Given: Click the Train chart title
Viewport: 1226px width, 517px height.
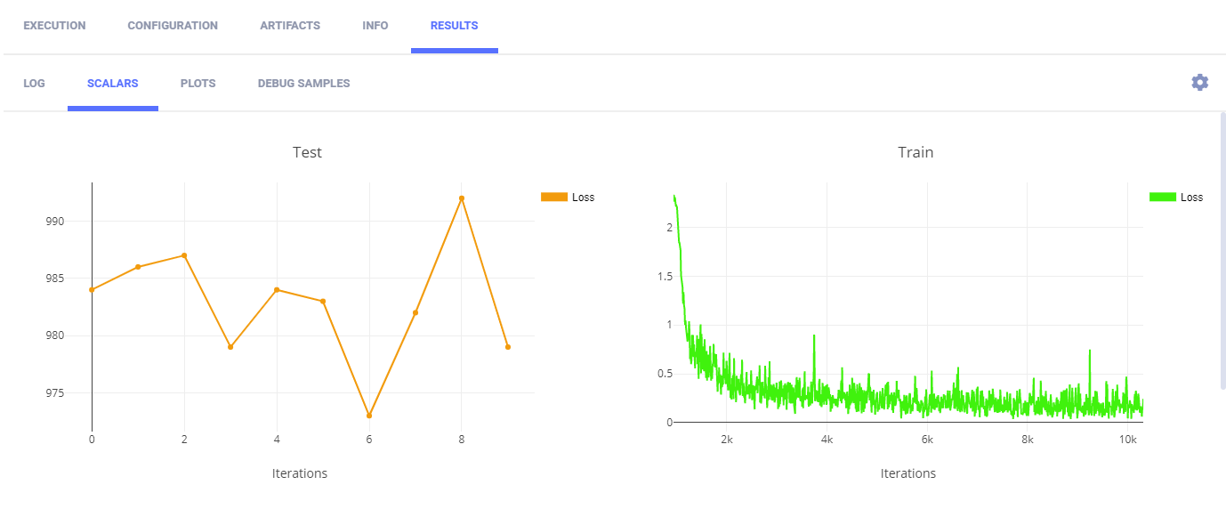Looking at the screenshot, I should pyautogui.click(x=915, y=152).
